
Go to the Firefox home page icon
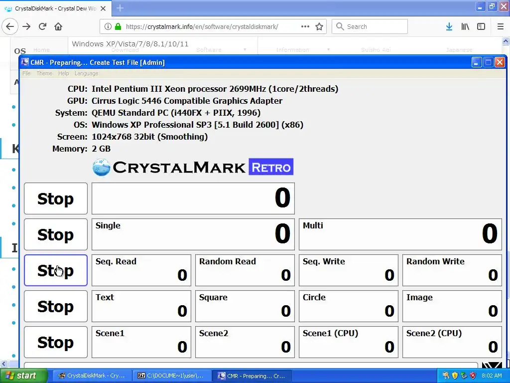(x=58, y=27)
